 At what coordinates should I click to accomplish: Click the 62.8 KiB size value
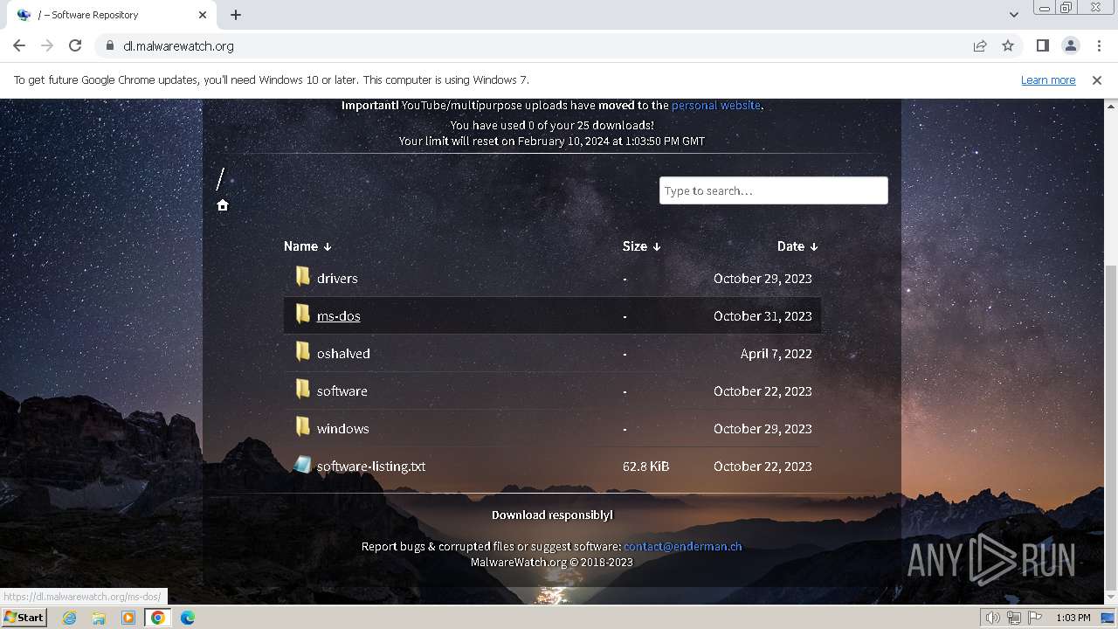(x=645, y=466)
